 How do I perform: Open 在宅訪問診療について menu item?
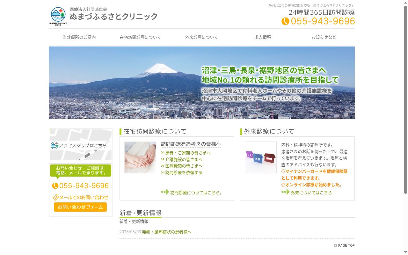coord(140,37)
